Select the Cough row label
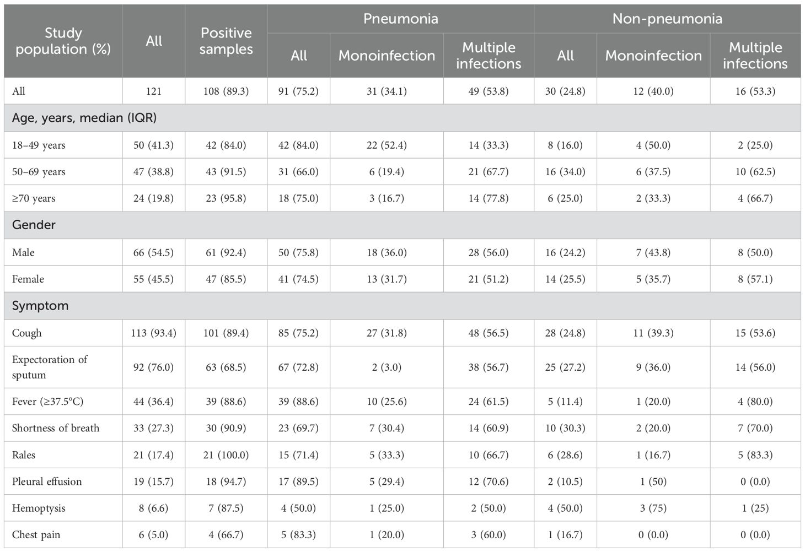The width and height of the screenshot is (805, 552). coord(26,333)
